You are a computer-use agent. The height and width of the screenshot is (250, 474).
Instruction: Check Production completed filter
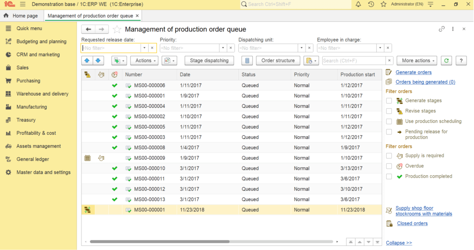click(389, 177)
